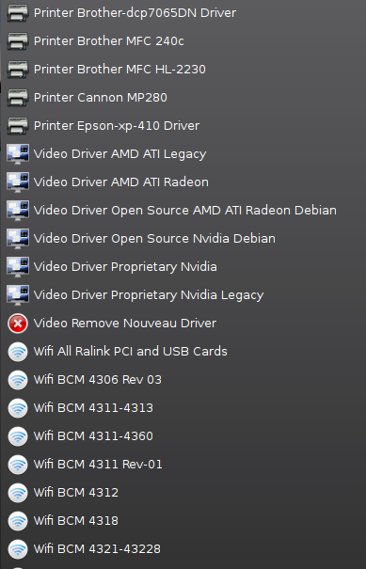Screen dimensions: 366x569
Task: Select Printer Brother MFC 240c entry
Action: pos(183,41)
